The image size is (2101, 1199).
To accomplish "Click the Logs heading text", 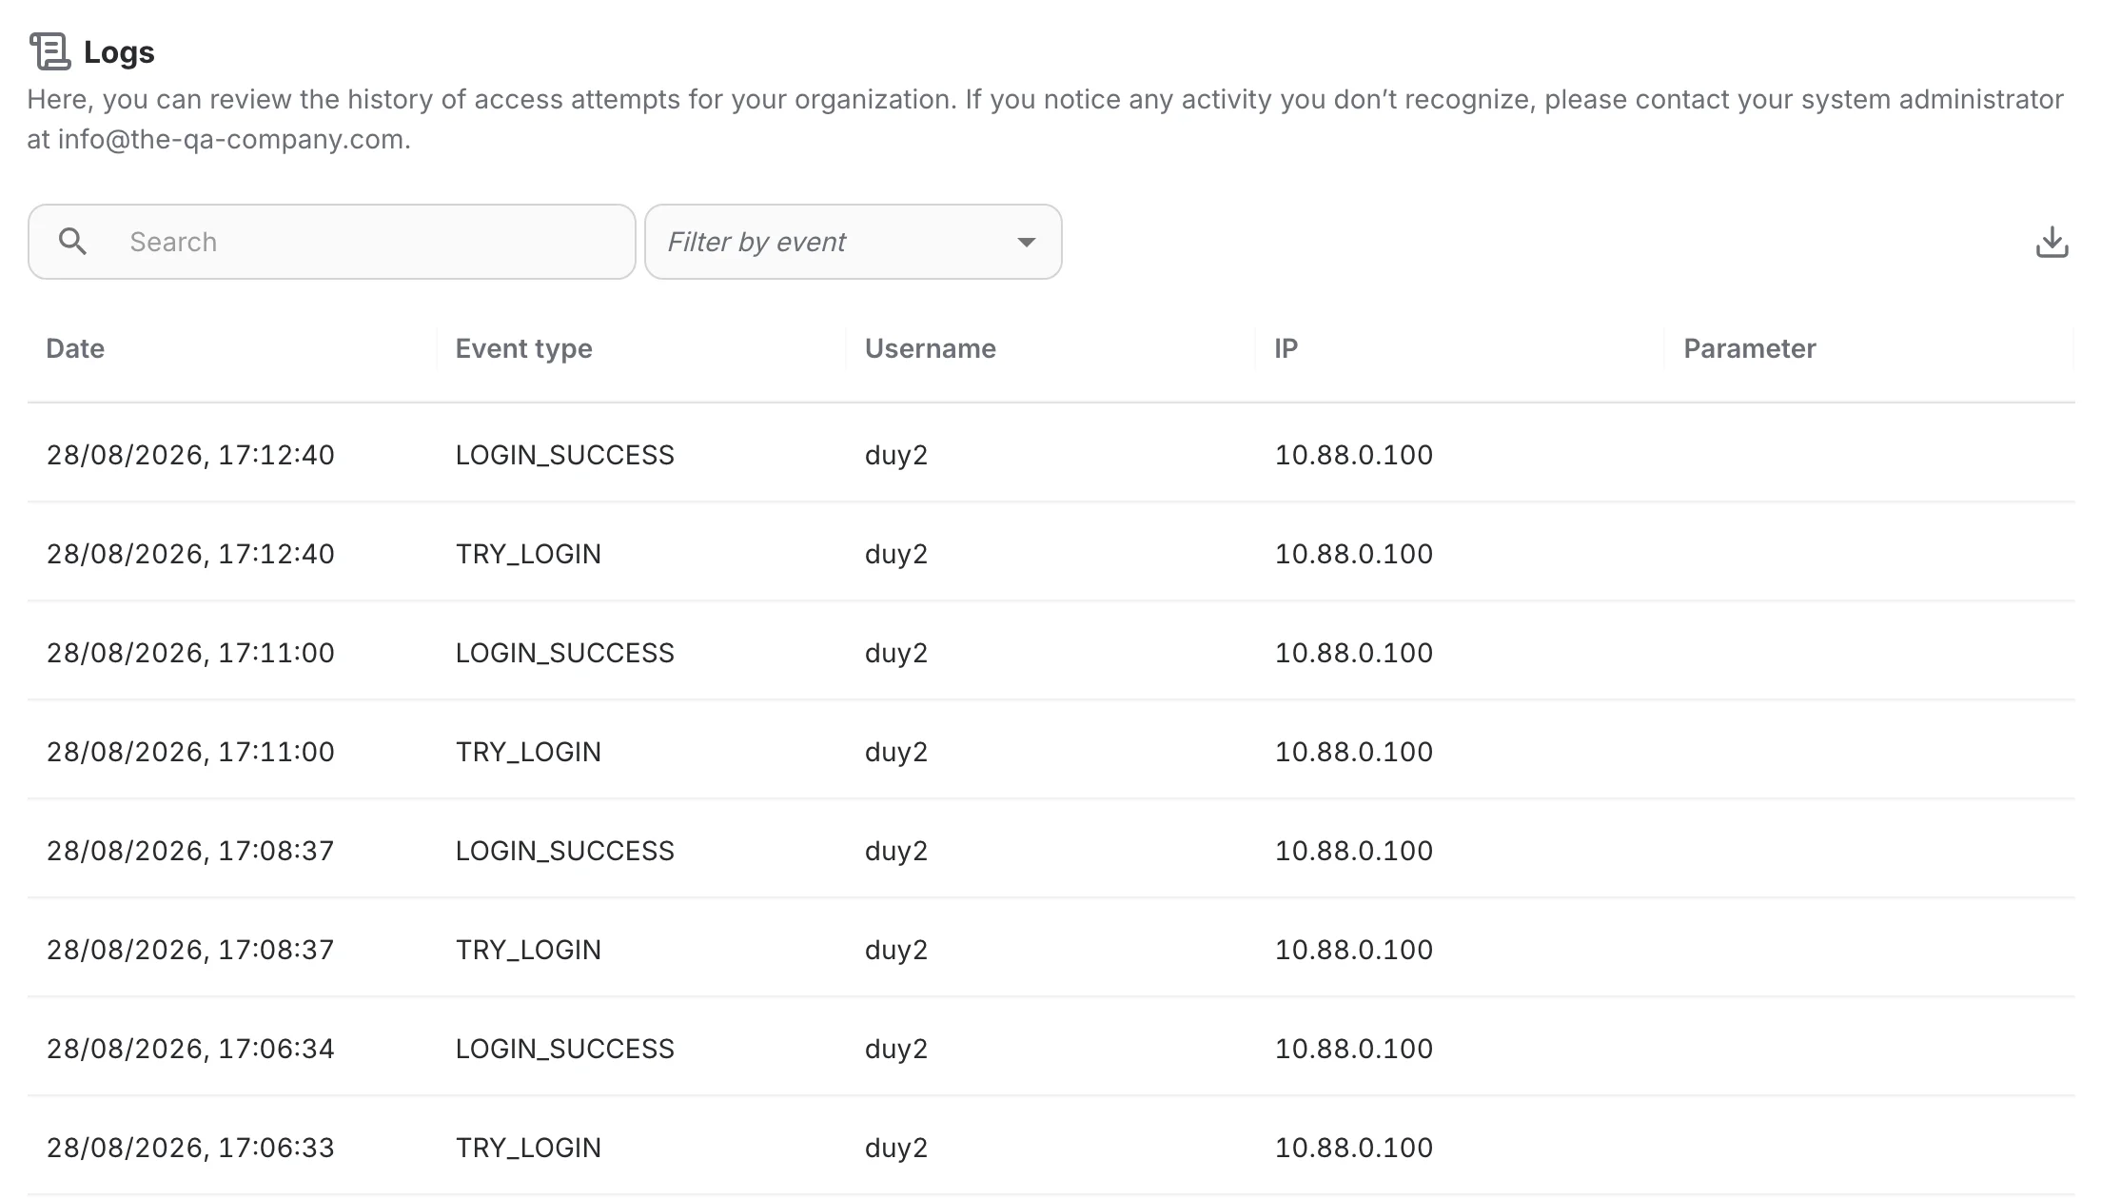I will coord(119,52).
